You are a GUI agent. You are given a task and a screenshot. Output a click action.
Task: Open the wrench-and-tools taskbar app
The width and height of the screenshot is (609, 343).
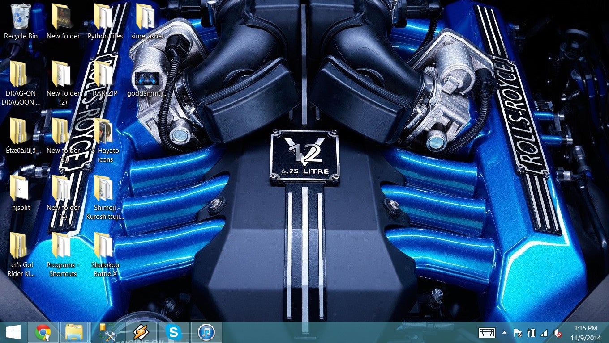[x=108, y=332]
